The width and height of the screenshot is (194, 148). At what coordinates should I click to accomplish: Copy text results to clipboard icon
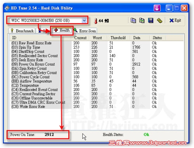pyautogui.click(x=133, y=20)
